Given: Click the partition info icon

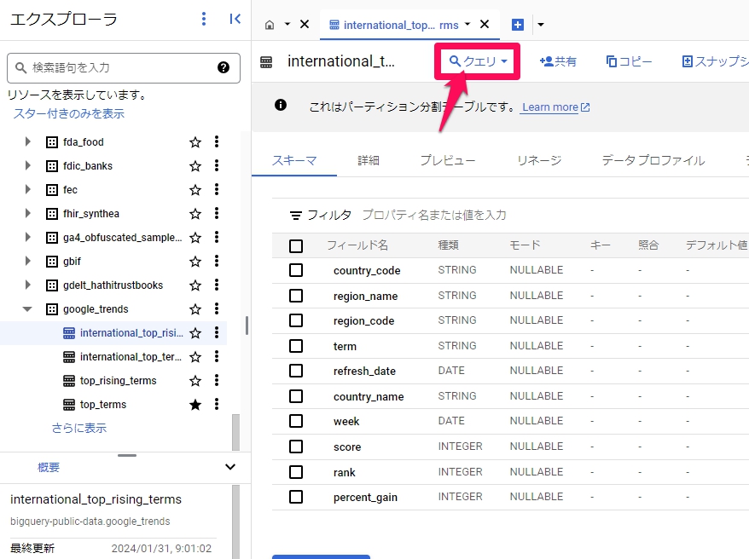Looking at the screenshot, I should [x=281, y=105].
